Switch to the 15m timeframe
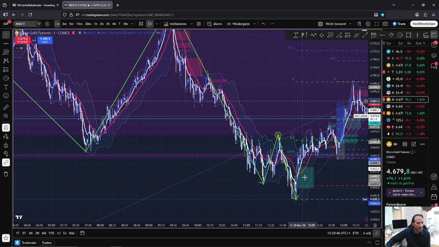 pyautogui.click(x=79, y=24)
